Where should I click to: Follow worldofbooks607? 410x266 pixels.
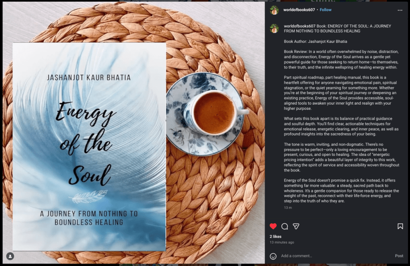point(326,10)
